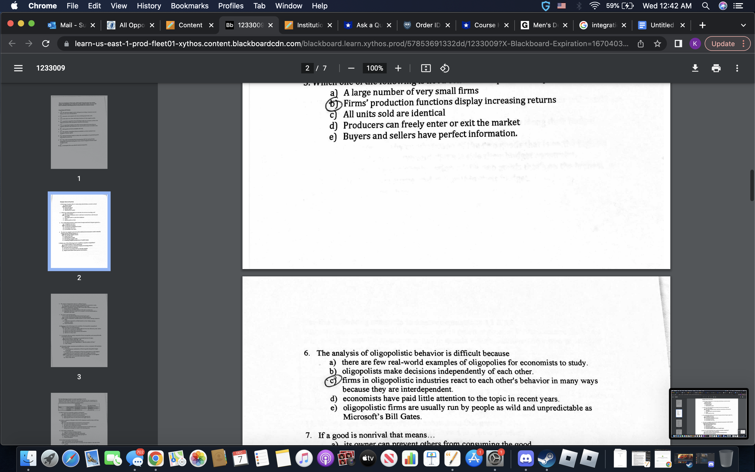Viewport: 755px width, 472px height.
Task: Toggle the split-screen icon beside the profile avatar
Action: click(678, 44)
